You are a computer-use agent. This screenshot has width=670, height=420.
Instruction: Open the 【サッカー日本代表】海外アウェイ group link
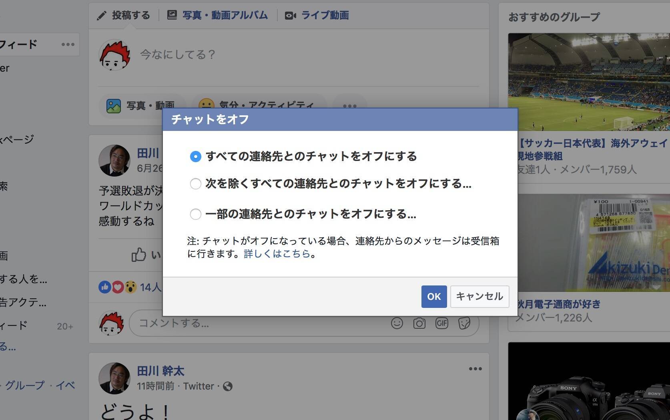(x=593, y=149)
